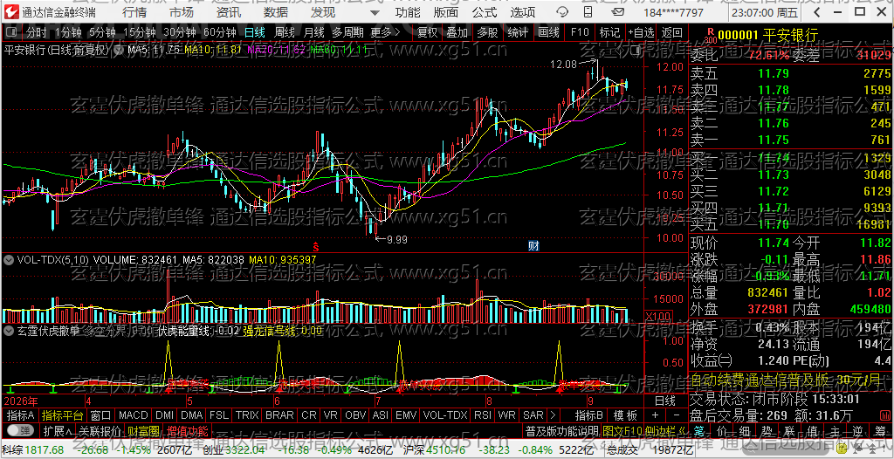Viewport: 894px width, 459px height.
Task: Open F10 company info
Action: coord(580,33)
